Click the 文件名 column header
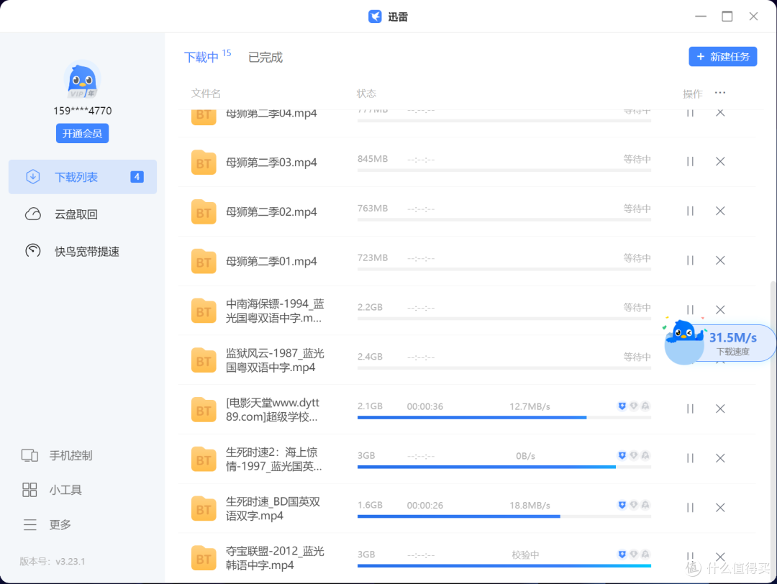Image resolution: width=777 pixels, height=584 pixels. [x=206, y=93]
